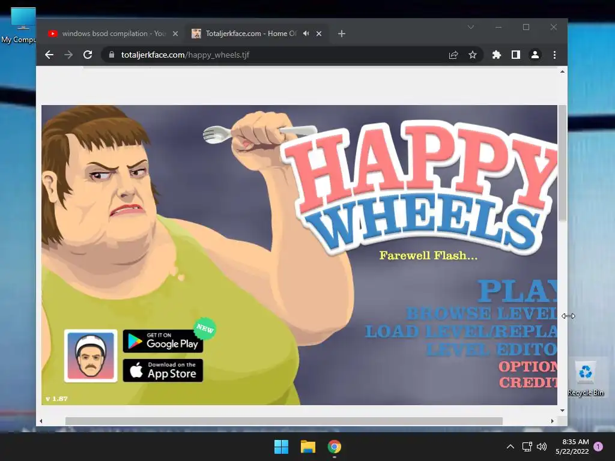The width and height of the screenshot is (615, 461).
Task: Click the Download on the App Store badge
Action: pyautogui.click(x=163, y=370)
